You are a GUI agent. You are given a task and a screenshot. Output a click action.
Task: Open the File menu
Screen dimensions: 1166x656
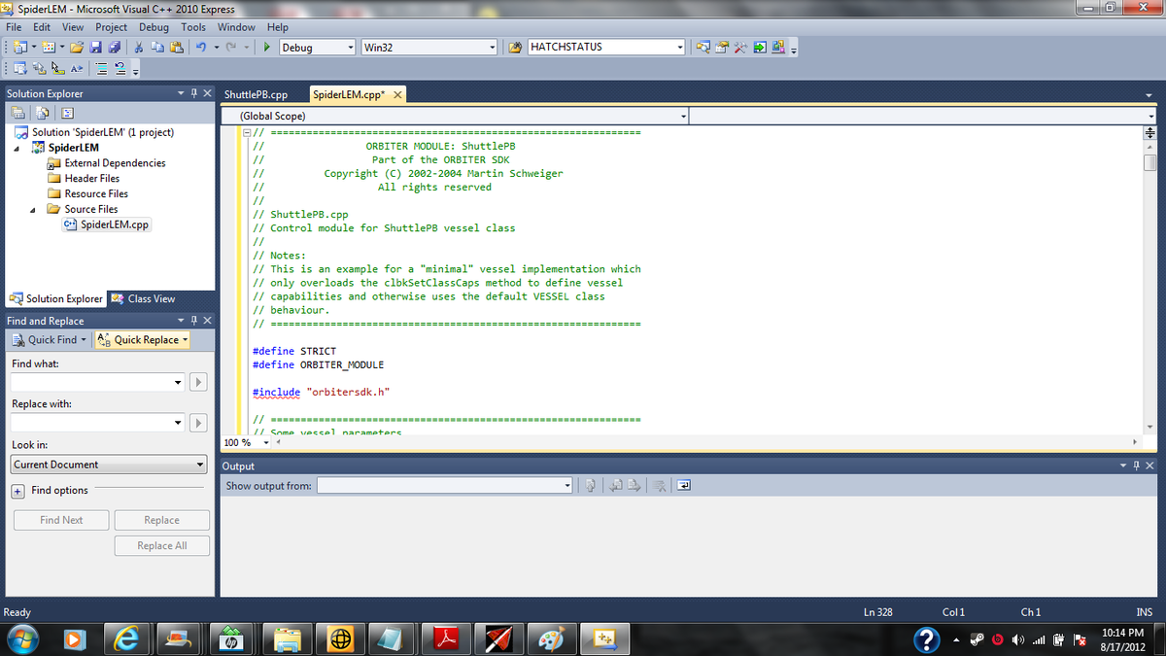pos(15,27)
